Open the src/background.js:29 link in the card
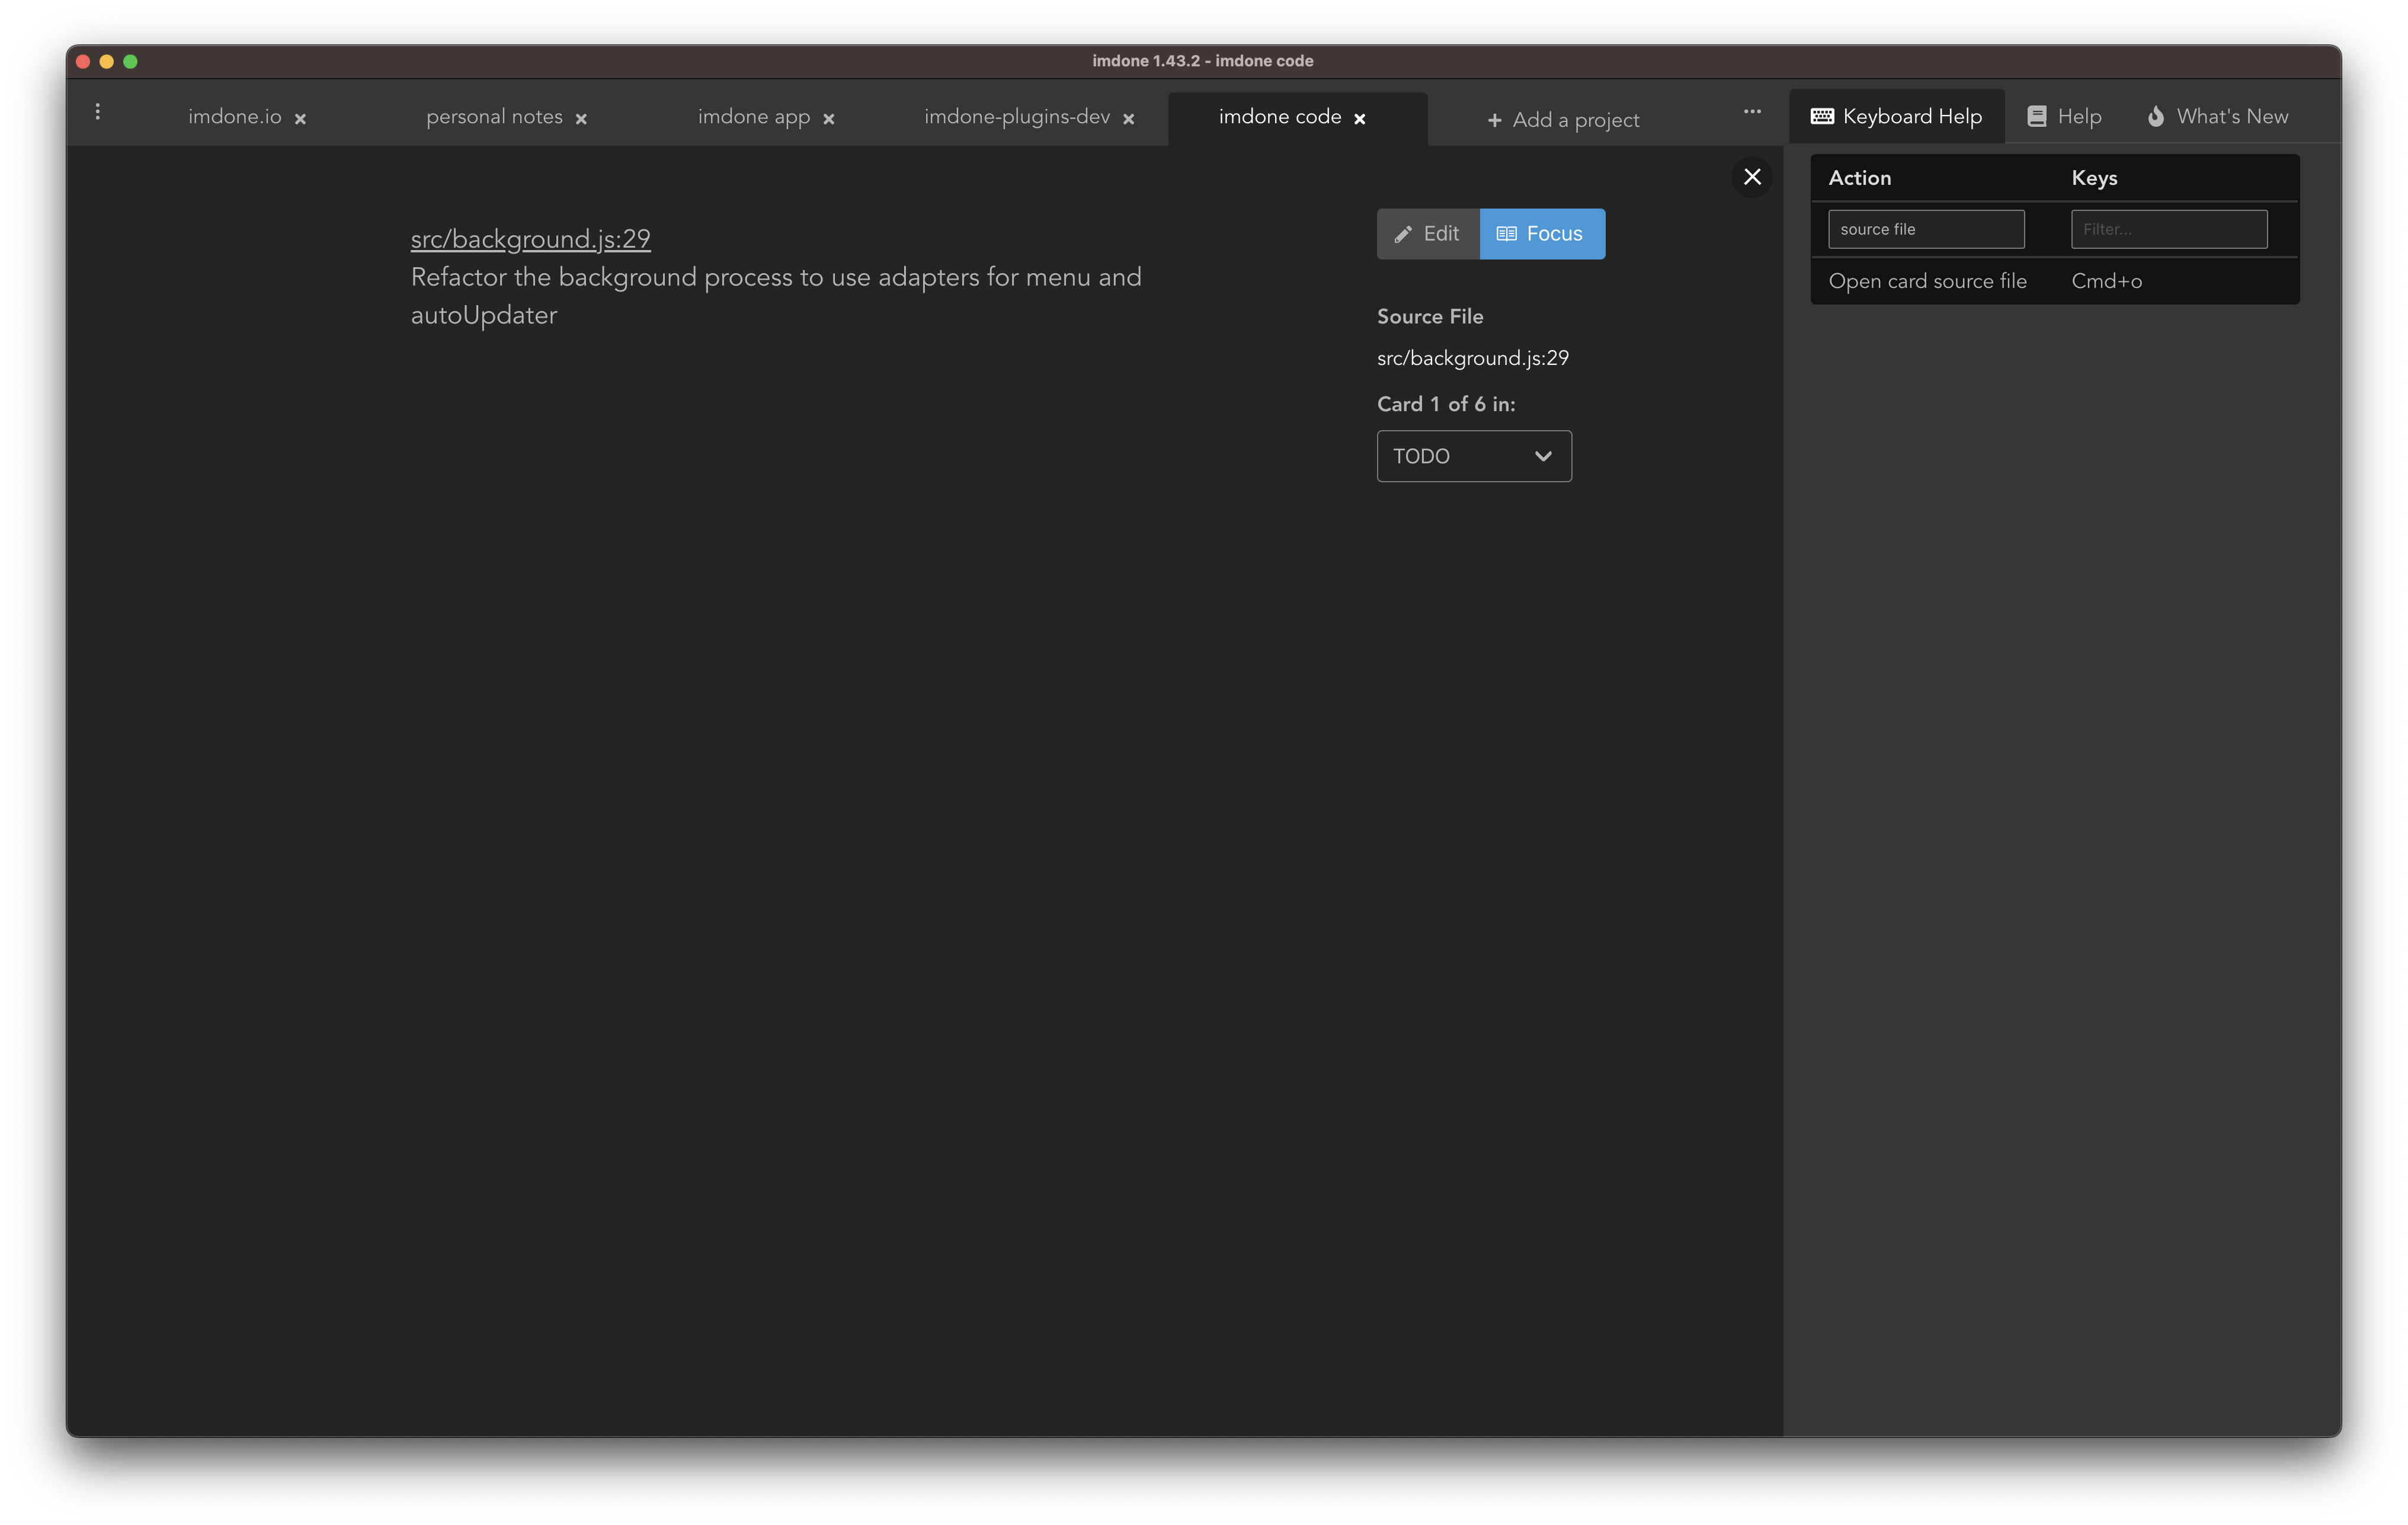 click(530, 239)
